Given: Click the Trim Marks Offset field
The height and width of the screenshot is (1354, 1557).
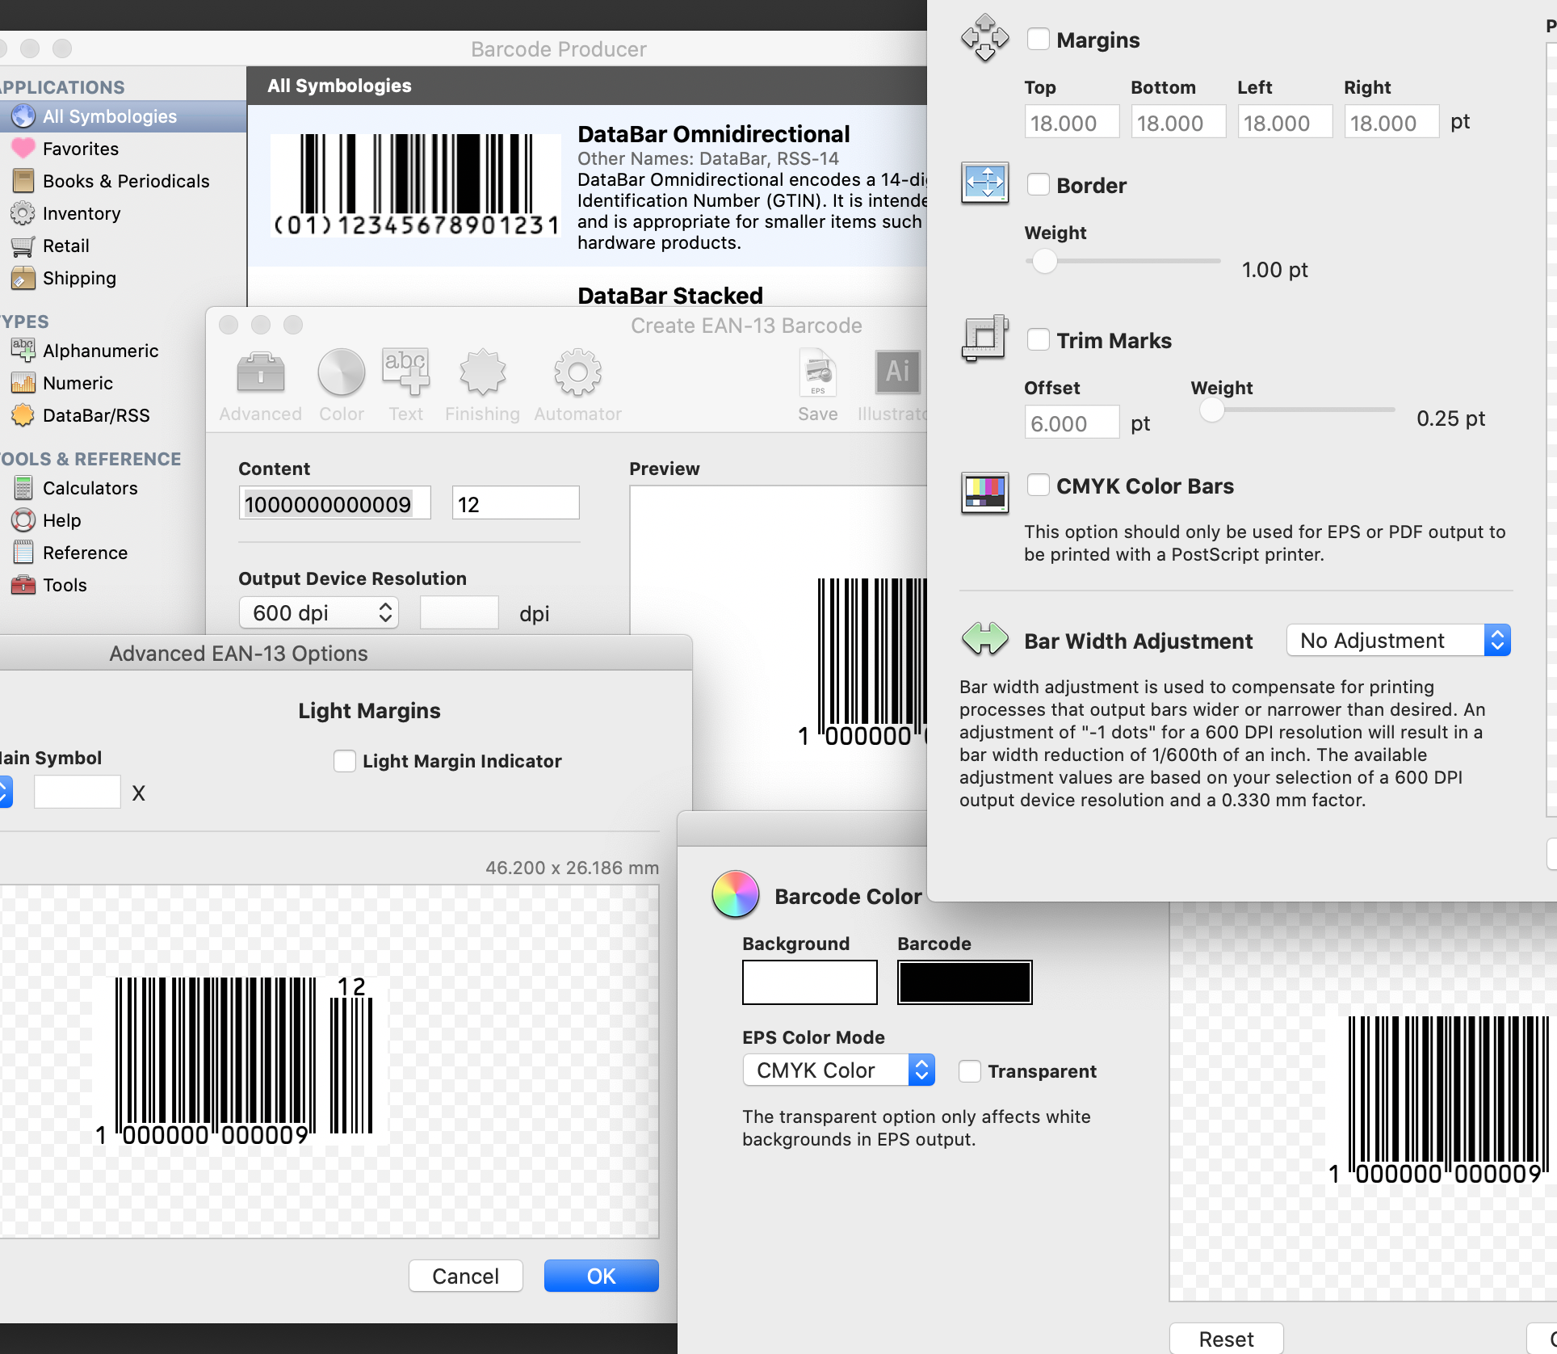Looking at the screenshot, I should click(x=1072, y=423).
